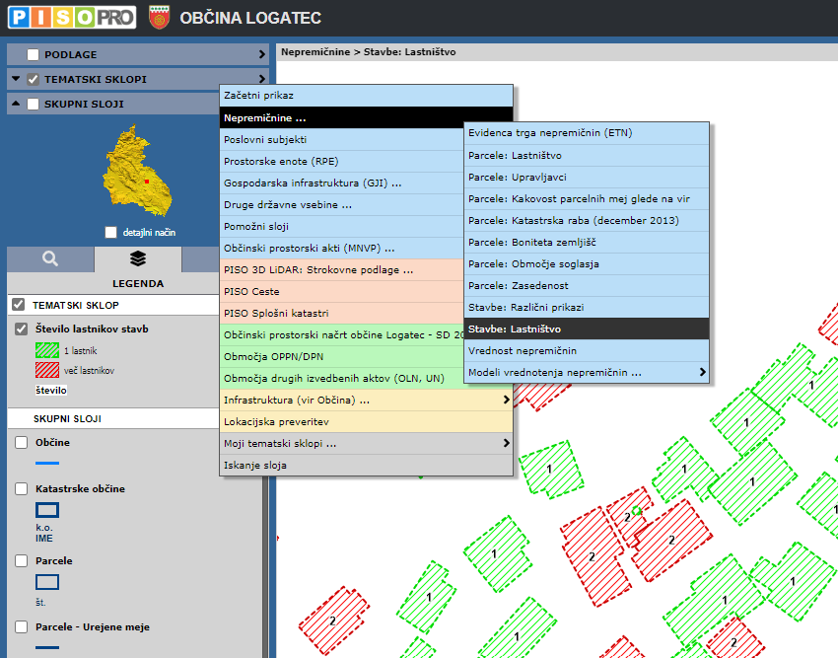Open the layers stack legend tab

pyautogui.click(x=138, y=258)
